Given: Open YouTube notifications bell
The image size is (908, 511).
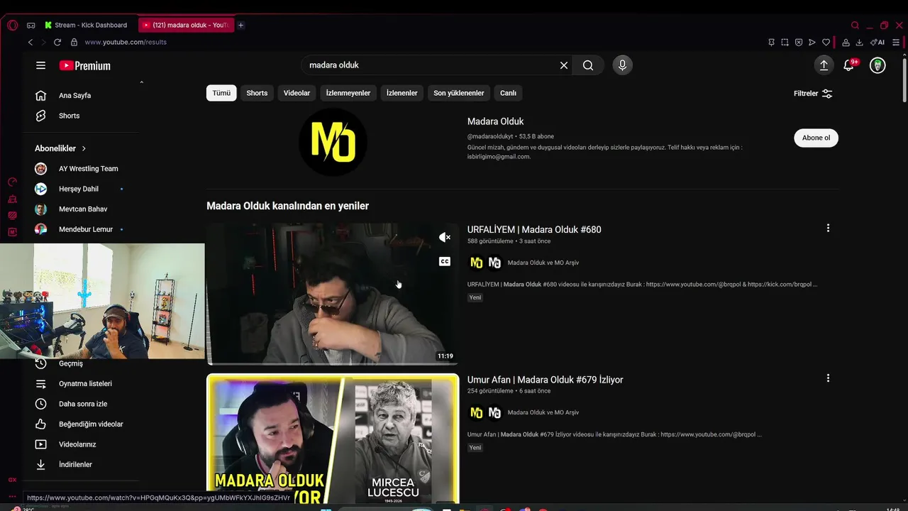Looking at the screenshot, I should [848, 65].
